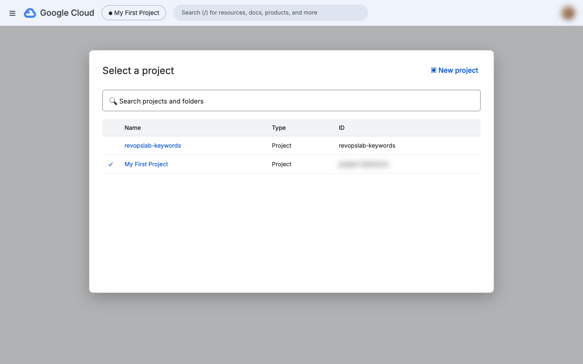Select the My First Project link
The height and width of the screenshot is (364, 583).
(146, 164)
